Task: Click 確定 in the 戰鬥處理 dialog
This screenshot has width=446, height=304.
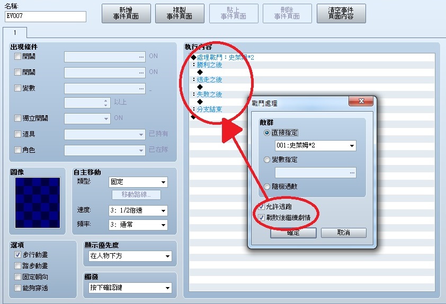Action: [x=293, y=233]
